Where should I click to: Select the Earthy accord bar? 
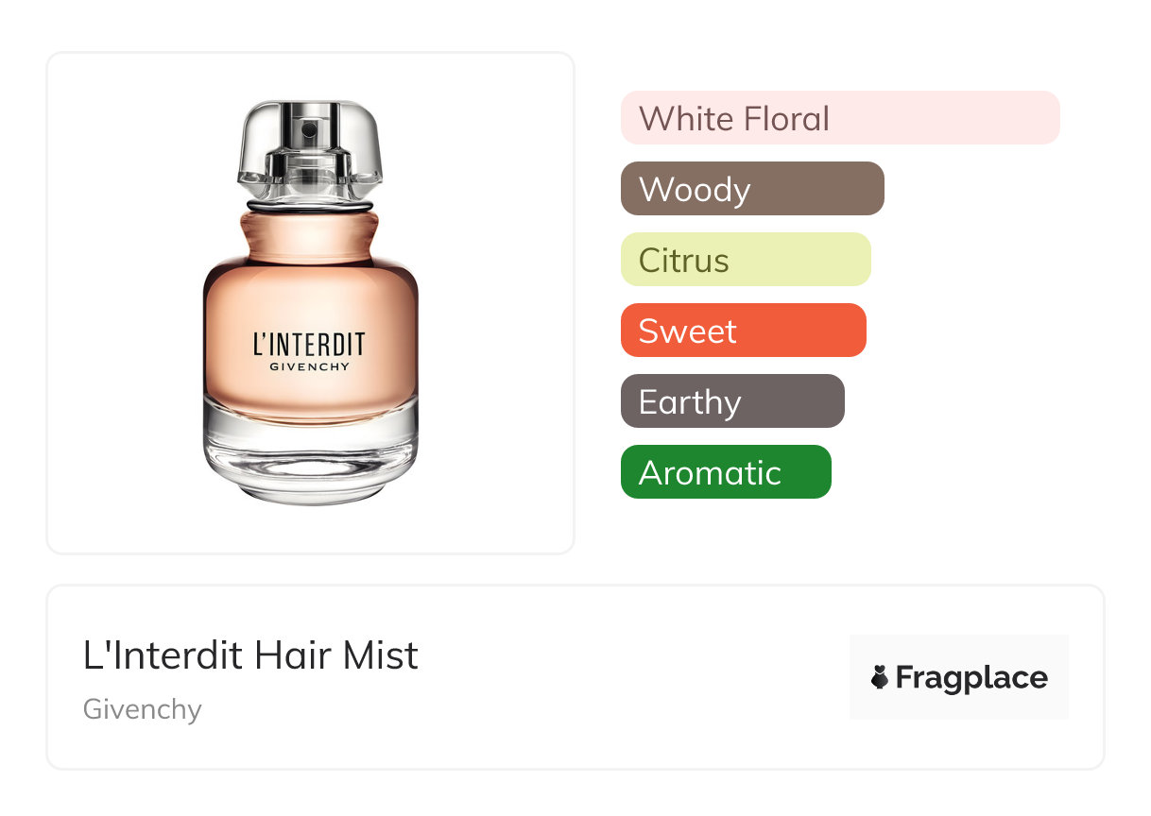pos(732,401)
